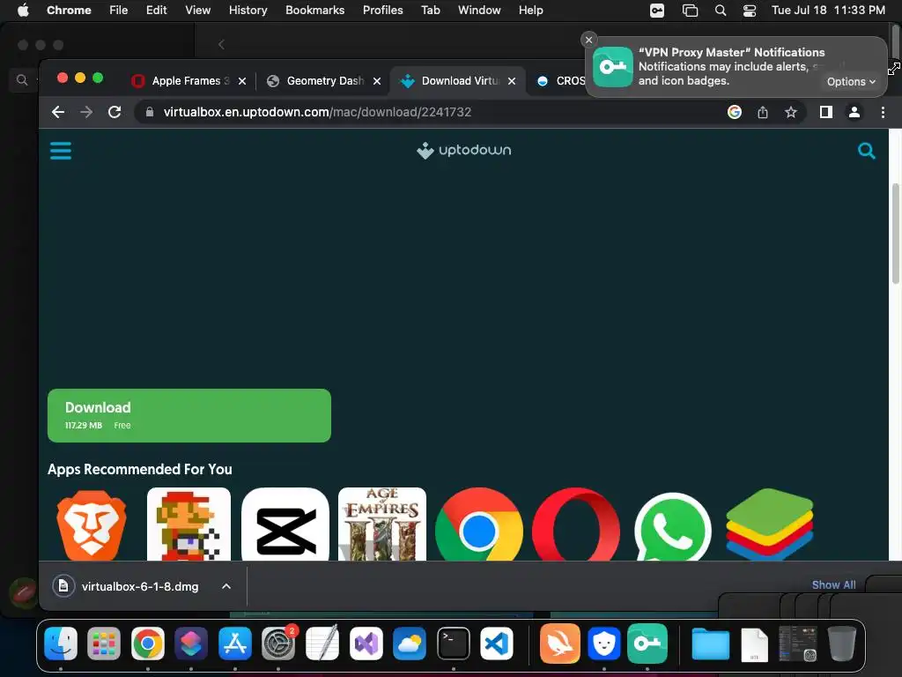Viewport: 902px width, 677px height.
Task: Open the Help menu
Action: (x=530, y=11)
